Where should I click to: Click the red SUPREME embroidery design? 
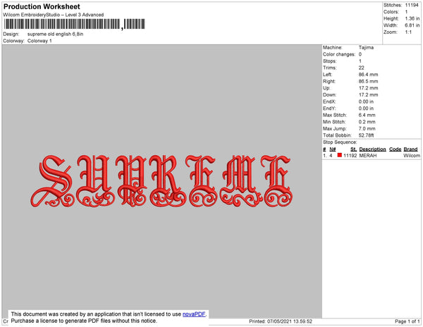point(162,181)
